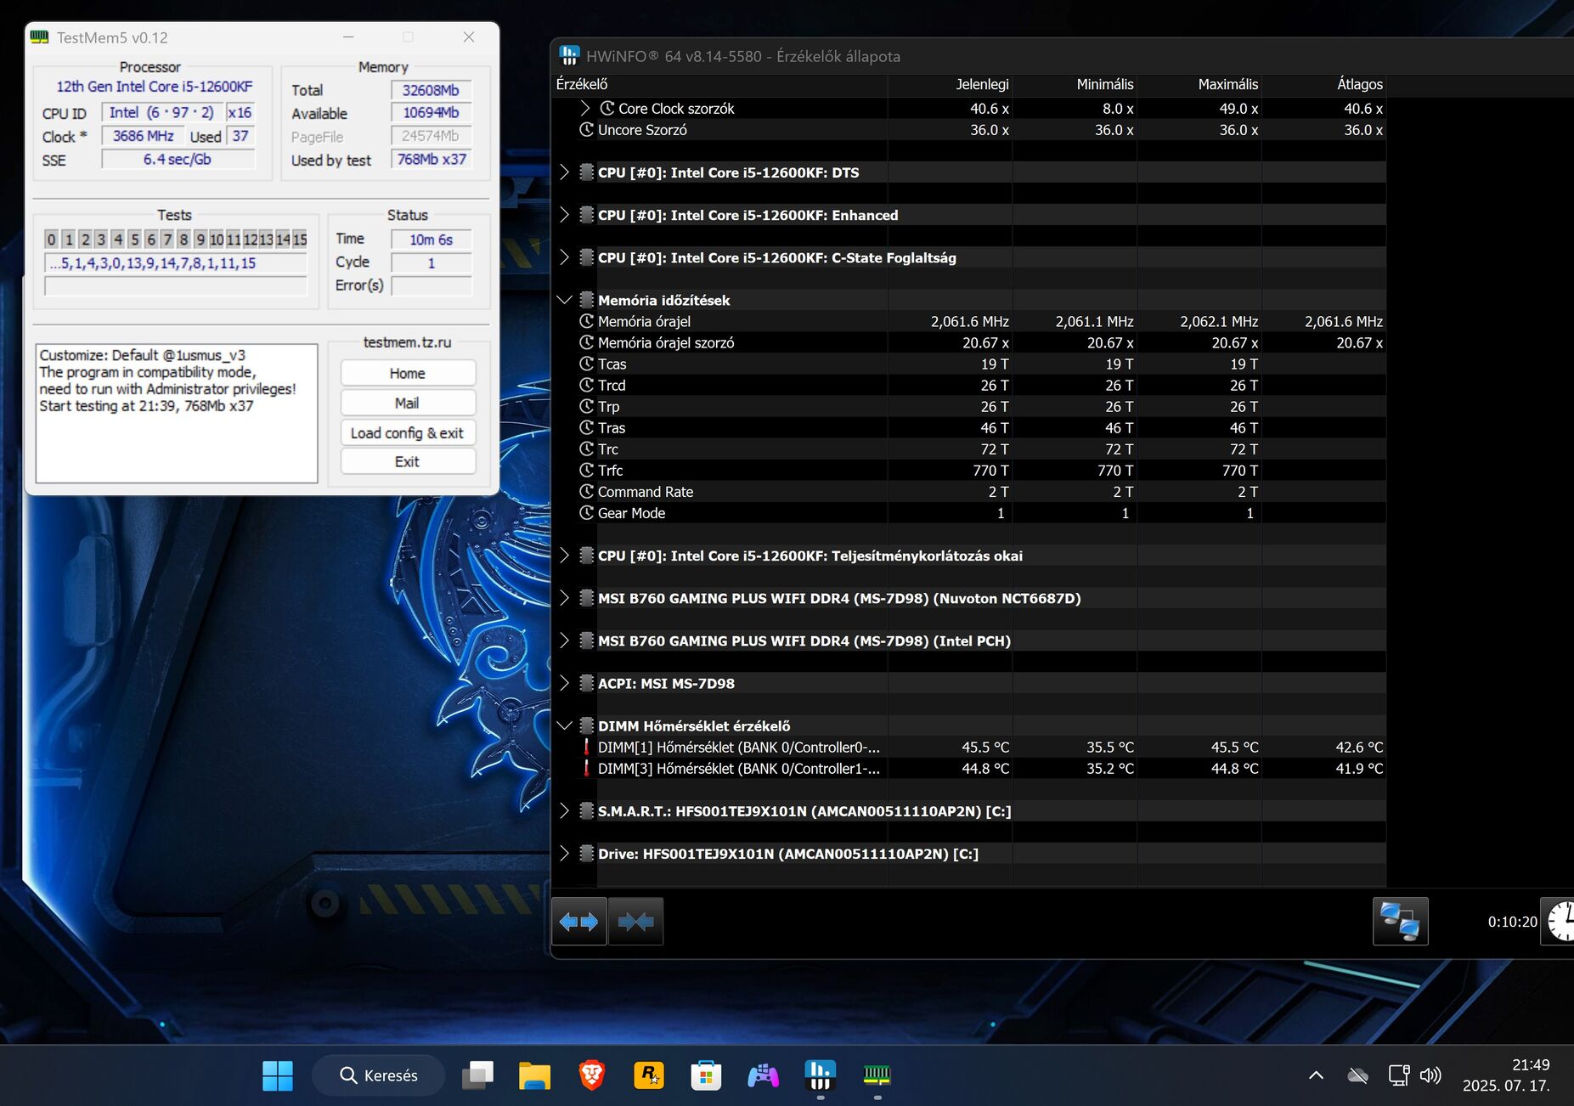Image resolution: width=1574 pixels, height=1106 pixels.
Task: Click the Tcas row clock icon
Action: [x=586, y=364]
